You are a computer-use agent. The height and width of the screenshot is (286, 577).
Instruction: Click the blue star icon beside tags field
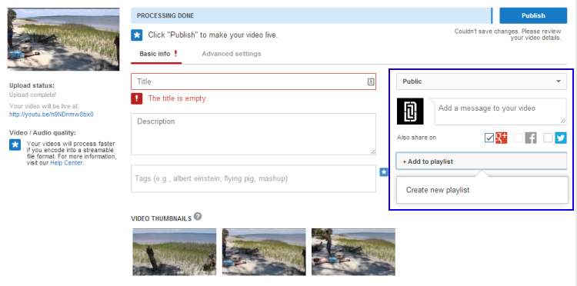pos(384,171)
